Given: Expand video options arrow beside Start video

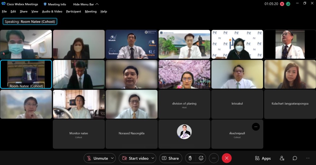Looking at the screenshot, I should 153,158.
